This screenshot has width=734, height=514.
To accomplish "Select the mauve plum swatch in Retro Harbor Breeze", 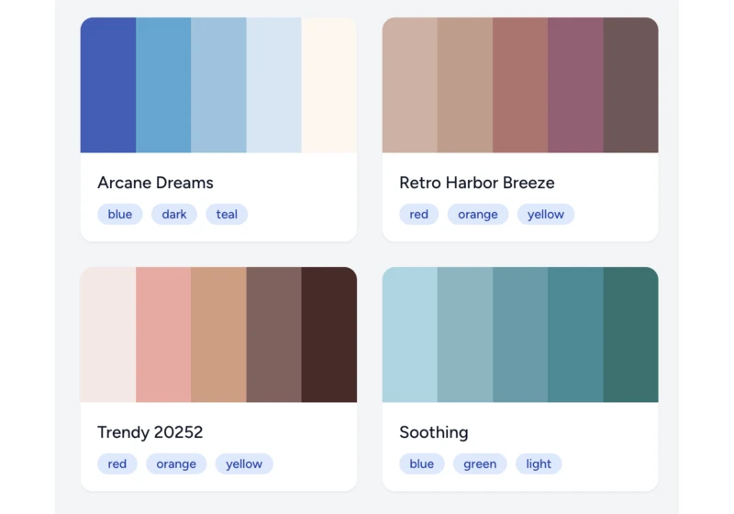I will pyautogui.click(x=576, y=84).
